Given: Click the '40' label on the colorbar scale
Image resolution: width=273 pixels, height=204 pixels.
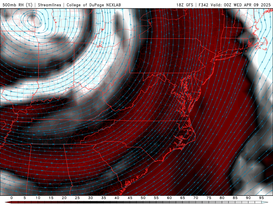Looking at the screenshot, I should click(117, 198).
